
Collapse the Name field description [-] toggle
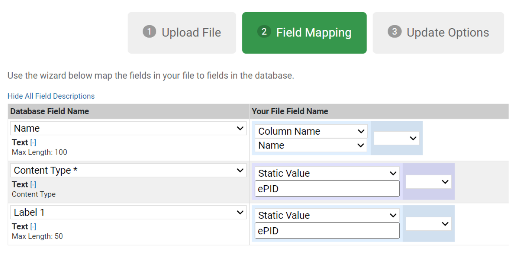[33, 142]
